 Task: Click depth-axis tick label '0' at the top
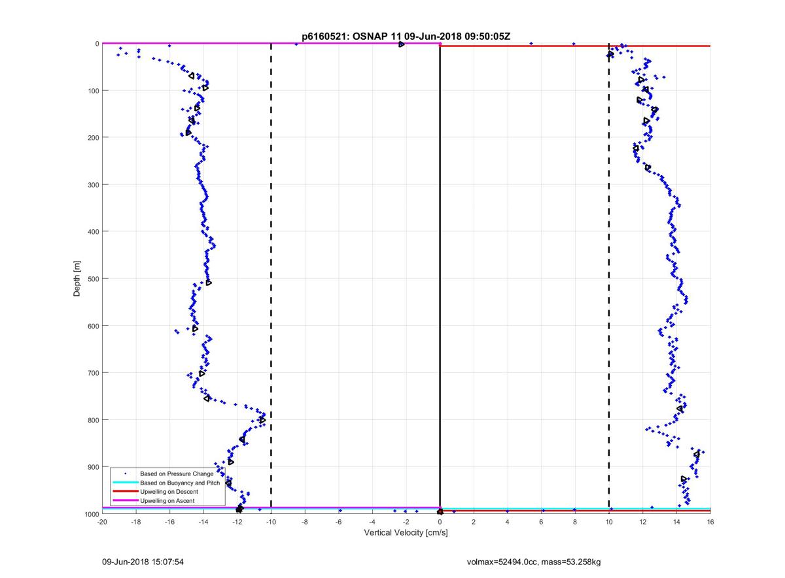click(97, 44)
